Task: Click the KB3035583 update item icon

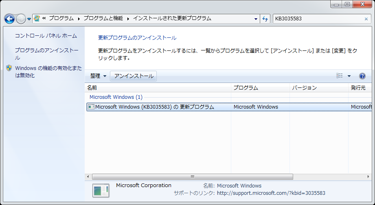Action: [x=91, y=107]
